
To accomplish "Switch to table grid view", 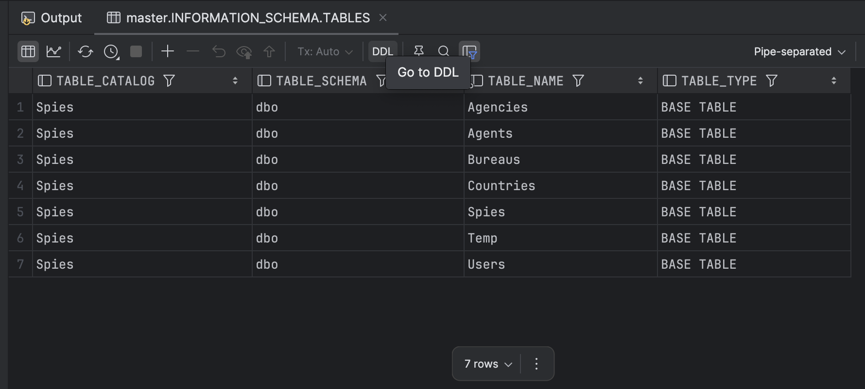I will tap(28, 51).
